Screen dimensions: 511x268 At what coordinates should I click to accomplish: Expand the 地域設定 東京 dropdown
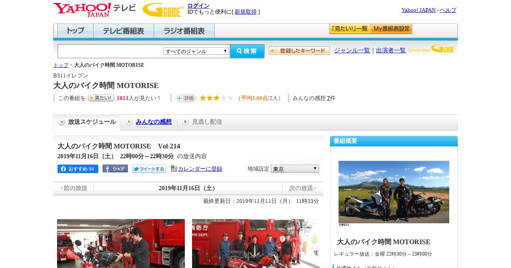pyautogui.click(x=295, y=169)
